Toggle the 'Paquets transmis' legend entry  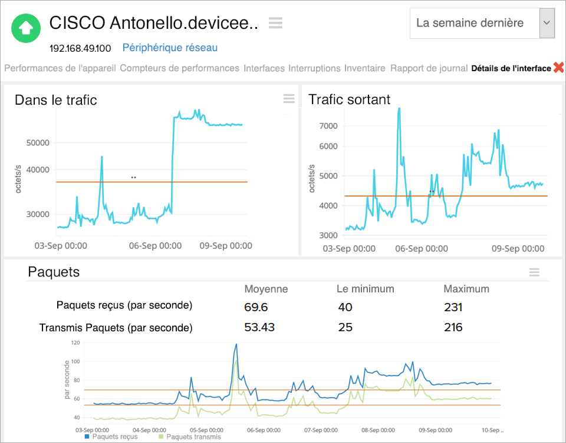(195, 437)
